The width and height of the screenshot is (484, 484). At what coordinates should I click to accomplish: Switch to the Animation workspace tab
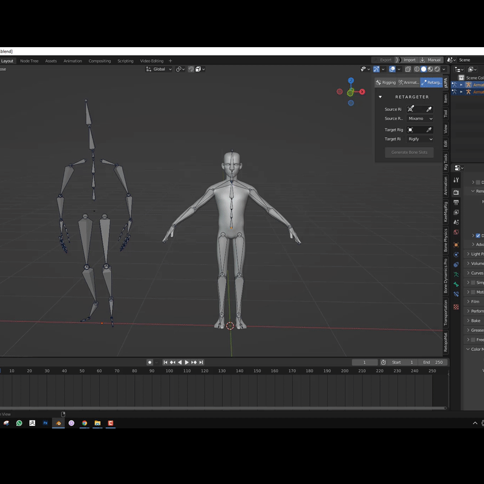pyautogui.click(x=73, y=61)
